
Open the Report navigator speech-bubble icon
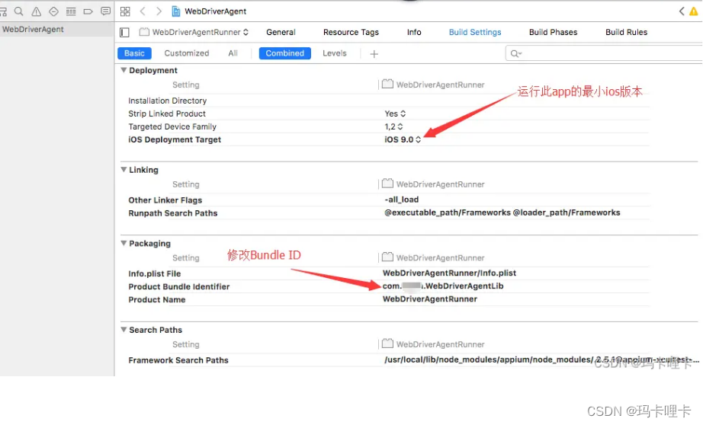pyautogui.click(x=105, y=11)
